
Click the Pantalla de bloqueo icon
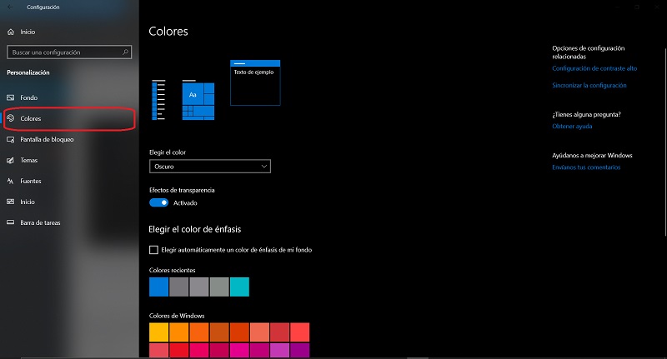pyautogui.click(x=11, y=139)
